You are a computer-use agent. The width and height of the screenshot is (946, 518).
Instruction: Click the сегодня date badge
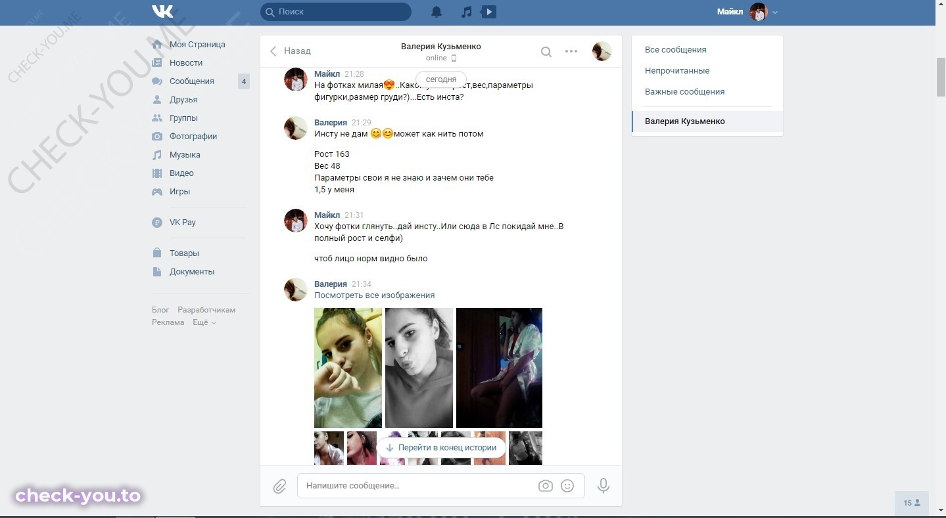pos(441,79)
